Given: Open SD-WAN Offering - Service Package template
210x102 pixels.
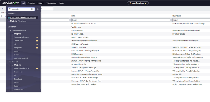Looking at the screenshot, I should pos(83,68).
